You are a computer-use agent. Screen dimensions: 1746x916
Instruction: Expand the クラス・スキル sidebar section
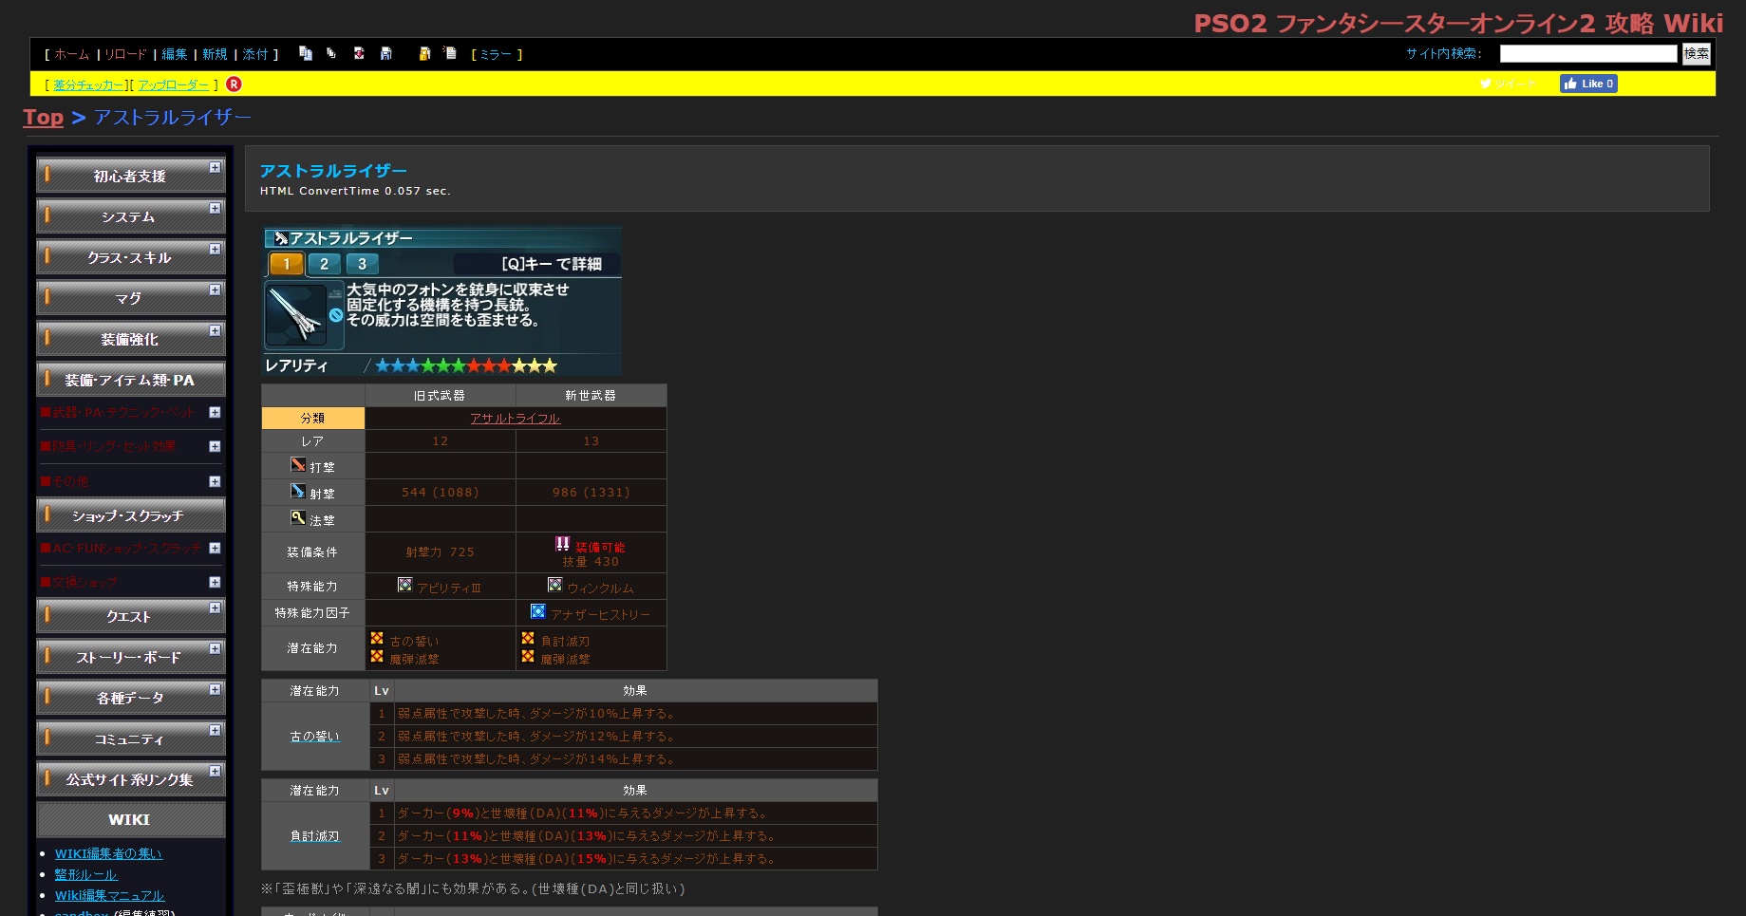coord(215,249)
